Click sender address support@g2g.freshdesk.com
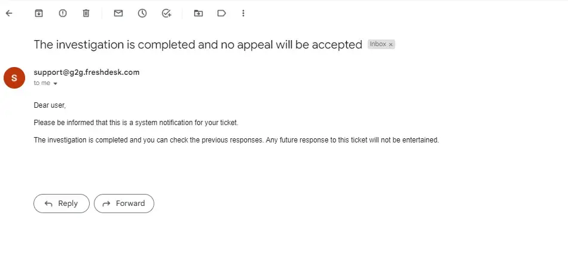This screenshot has height=261, width=568. coord(87,72)
